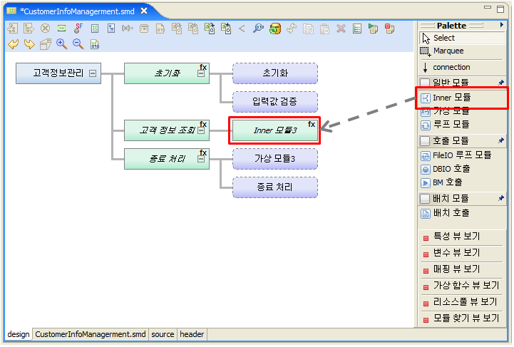Switch to the source tab
This screenshot has height=347, width=514.
tap(163, 335)
